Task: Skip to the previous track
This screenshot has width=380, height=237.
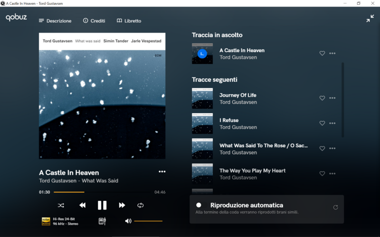Action: click(x=82, y=205)
